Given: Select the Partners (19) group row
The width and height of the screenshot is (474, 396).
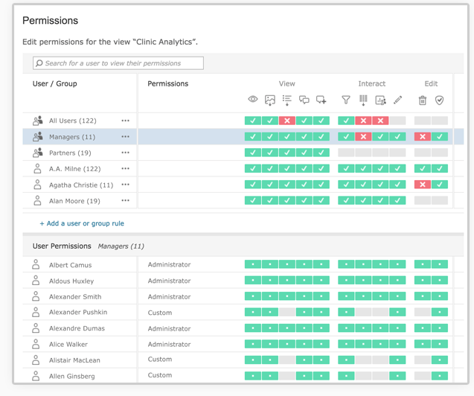Looking at the screenshot, I should click(x=70, y=153).
